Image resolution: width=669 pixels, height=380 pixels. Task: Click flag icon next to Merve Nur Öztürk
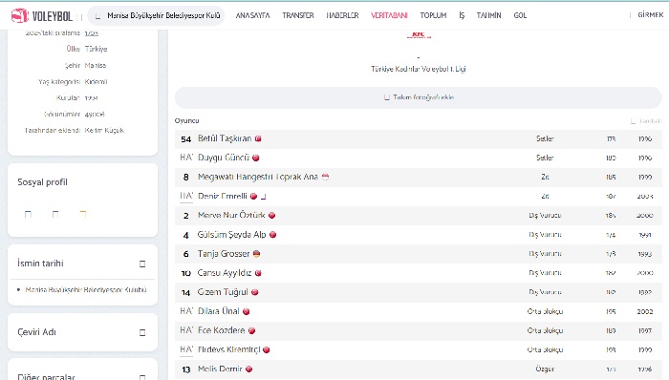[271, 216]
